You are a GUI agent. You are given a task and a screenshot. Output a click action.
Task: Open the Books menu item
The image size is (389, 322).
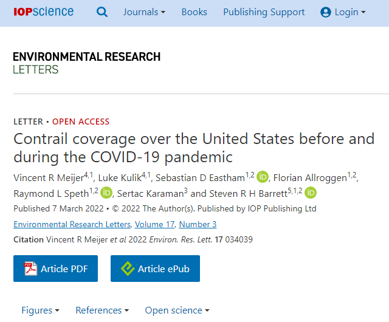(x=194, y=12)
